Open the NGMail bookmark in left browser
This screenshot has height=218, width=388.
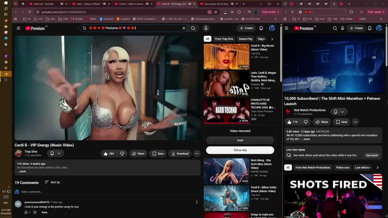click(77, 19)
